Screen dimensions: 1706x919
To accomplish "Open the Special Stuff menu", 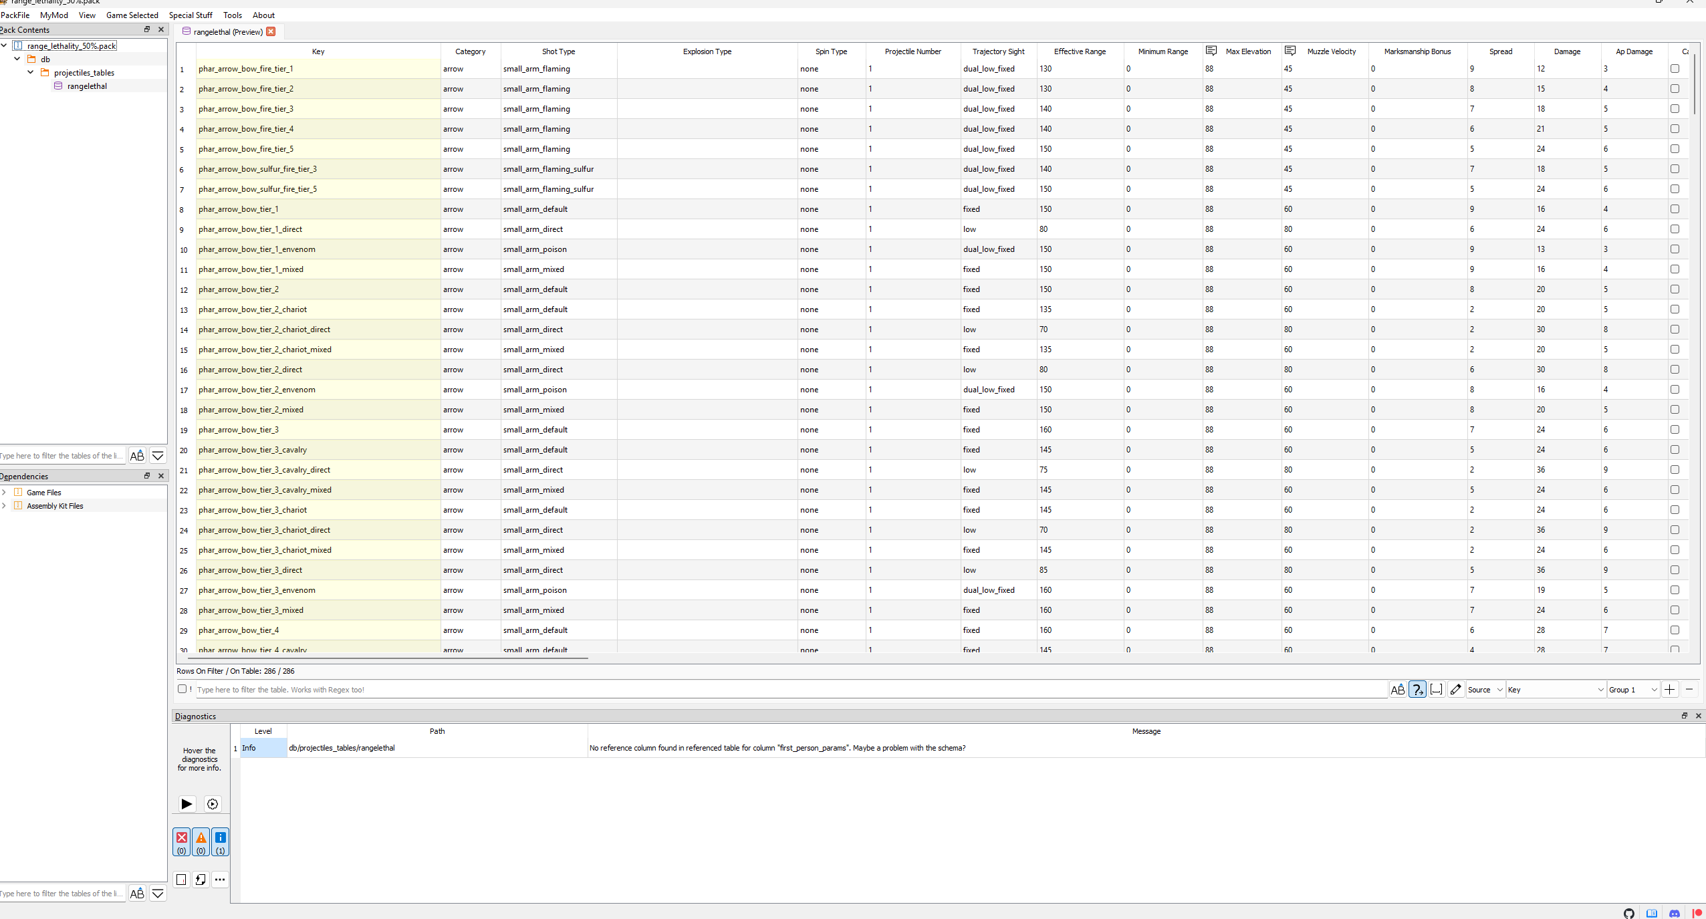I will pyautogui.click(x=191, y=15).
